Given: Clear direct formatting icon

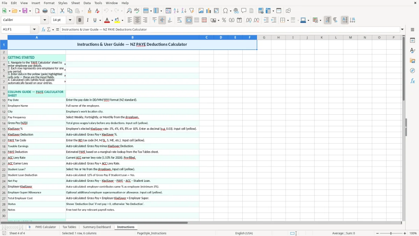Looking at the screenshot, I should pyautogui.click(x=97, y=11).
